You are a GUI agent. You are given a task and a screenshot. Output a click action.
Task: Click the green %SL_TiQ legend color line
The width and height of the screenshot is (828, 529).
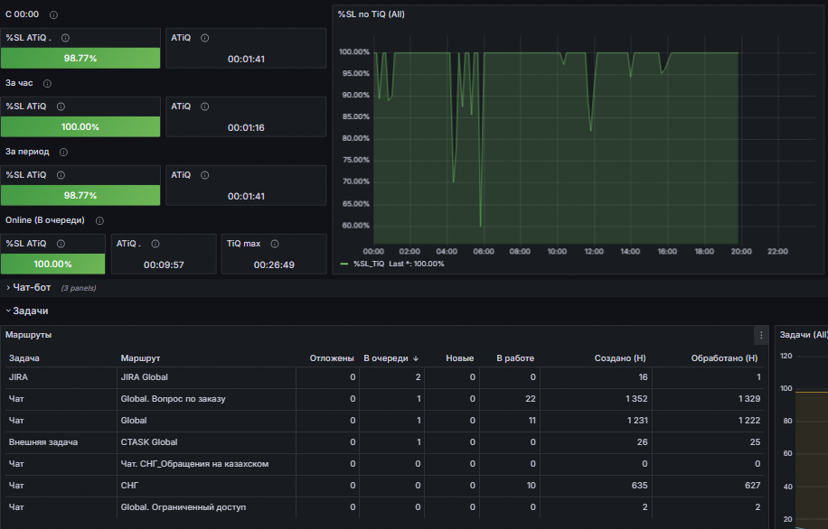[343, 264]
